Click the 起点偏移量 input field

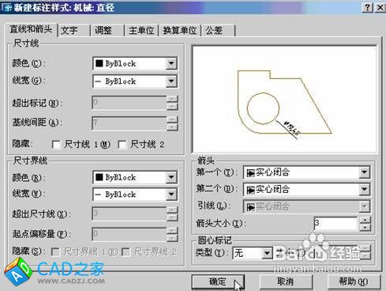click(x=129, y=234)
